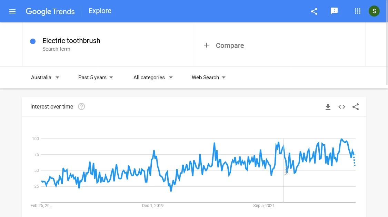Expand the Past 5 years dropdown
The height and width of the screenshot is (217, 388).
(x=96, y=77)
